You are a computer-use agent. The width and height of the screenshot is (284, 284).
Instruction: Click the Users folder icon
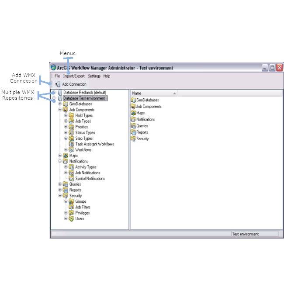click(71, 218)
